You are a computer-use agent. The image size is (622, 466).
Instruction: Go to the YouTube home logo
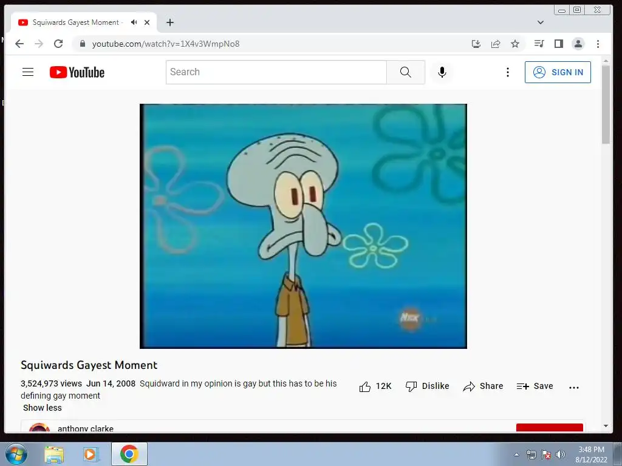click(x=77, y=72)
